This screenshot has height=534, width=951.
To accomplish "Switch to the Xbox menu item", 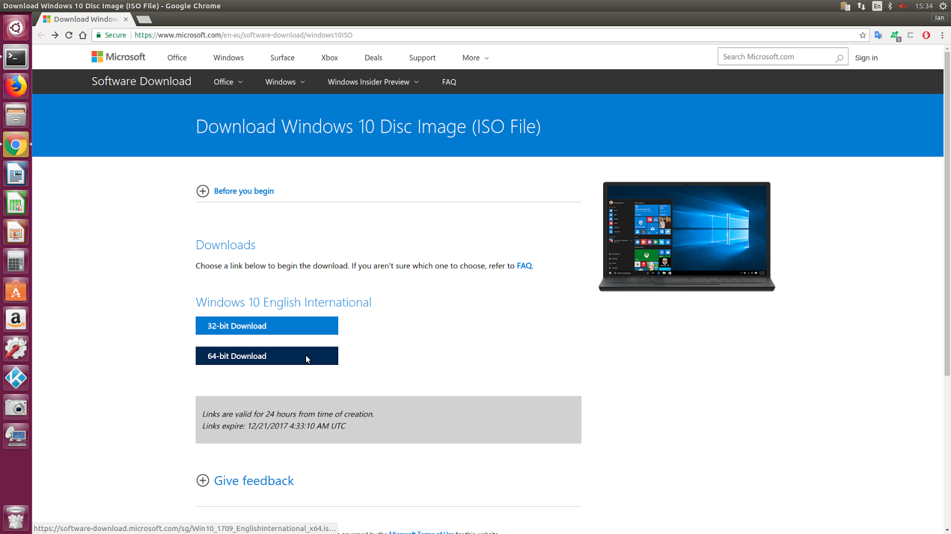I will point(329,58).
